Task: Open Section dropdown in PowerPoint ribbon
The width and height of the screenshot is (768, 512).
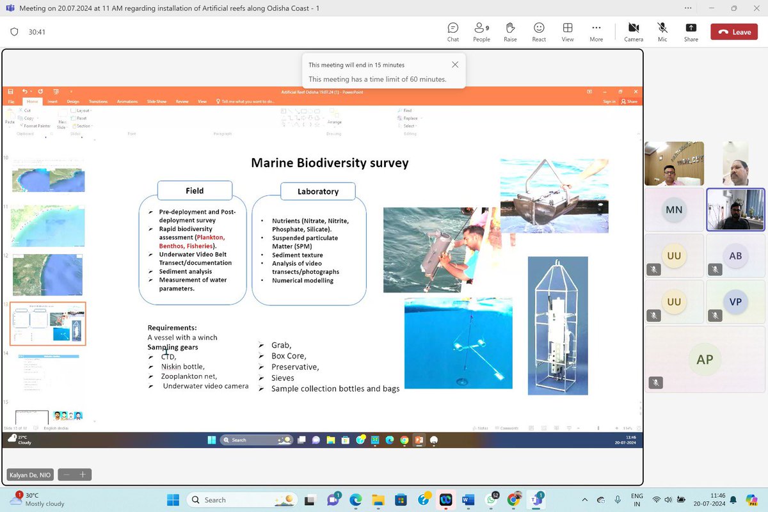Action: click(x=83, y=125)
